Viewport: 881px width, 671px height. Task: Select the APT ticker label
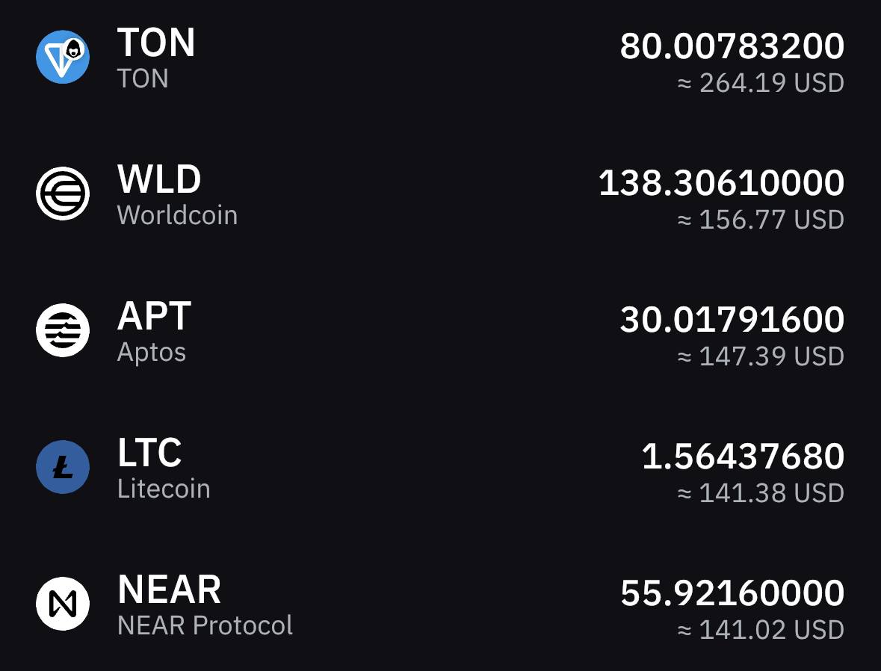[x=154, y=316]
